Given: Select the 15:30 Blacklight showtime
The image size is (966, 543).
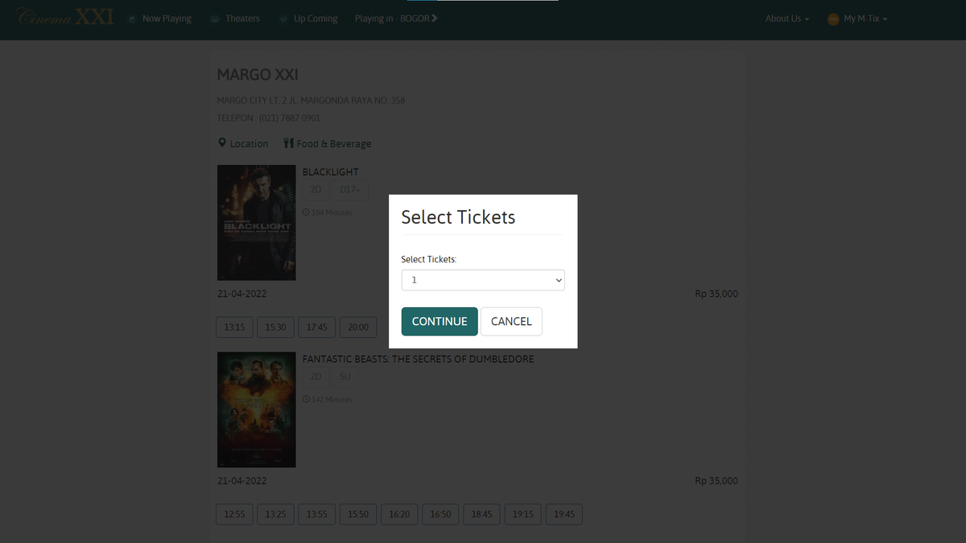Looking at the screenshot, I should pyautogui.click(x=275, y=327).
